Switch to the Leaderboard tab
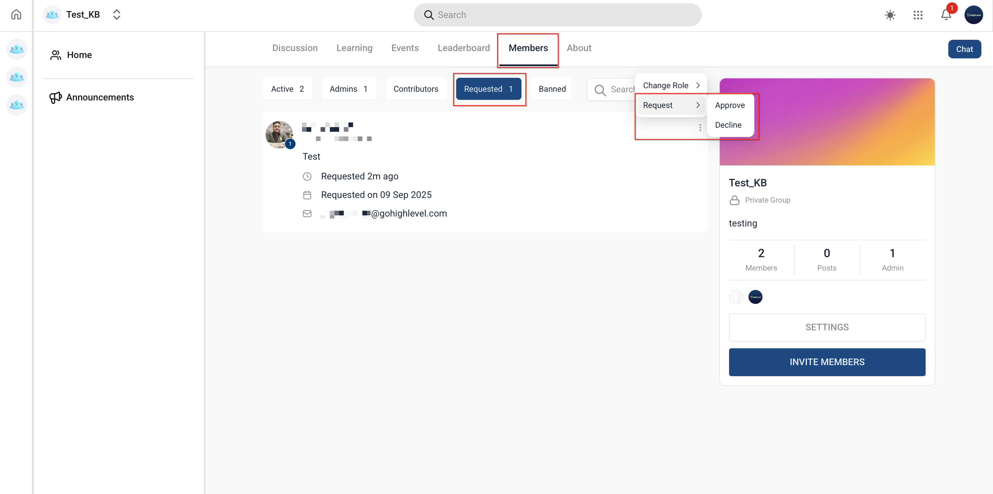The height and width of the screenshot is (494, 993). tap(463, 48)
